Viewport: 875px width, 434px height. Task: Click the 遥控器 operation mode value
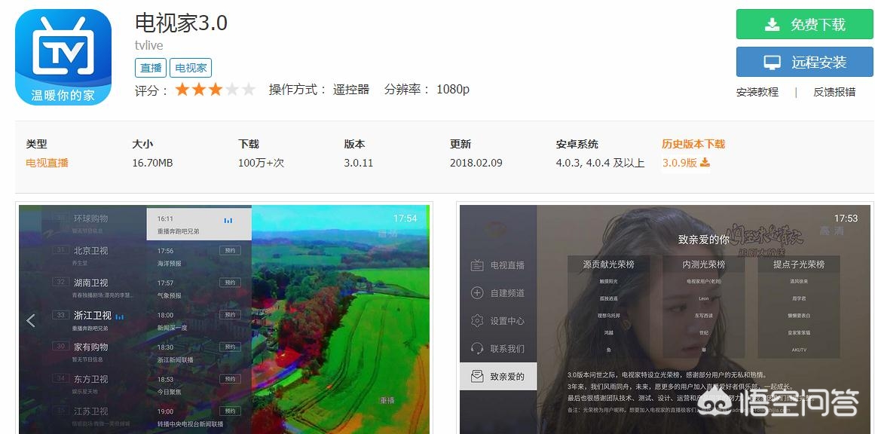point(351,89)
